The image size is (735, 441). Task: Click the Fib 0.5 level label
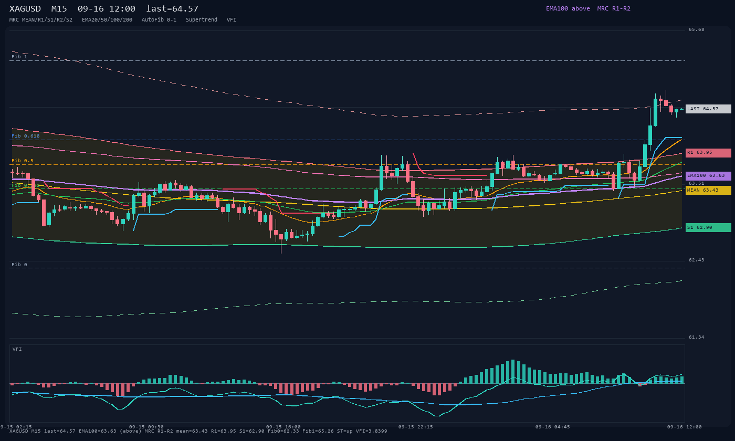23,161
